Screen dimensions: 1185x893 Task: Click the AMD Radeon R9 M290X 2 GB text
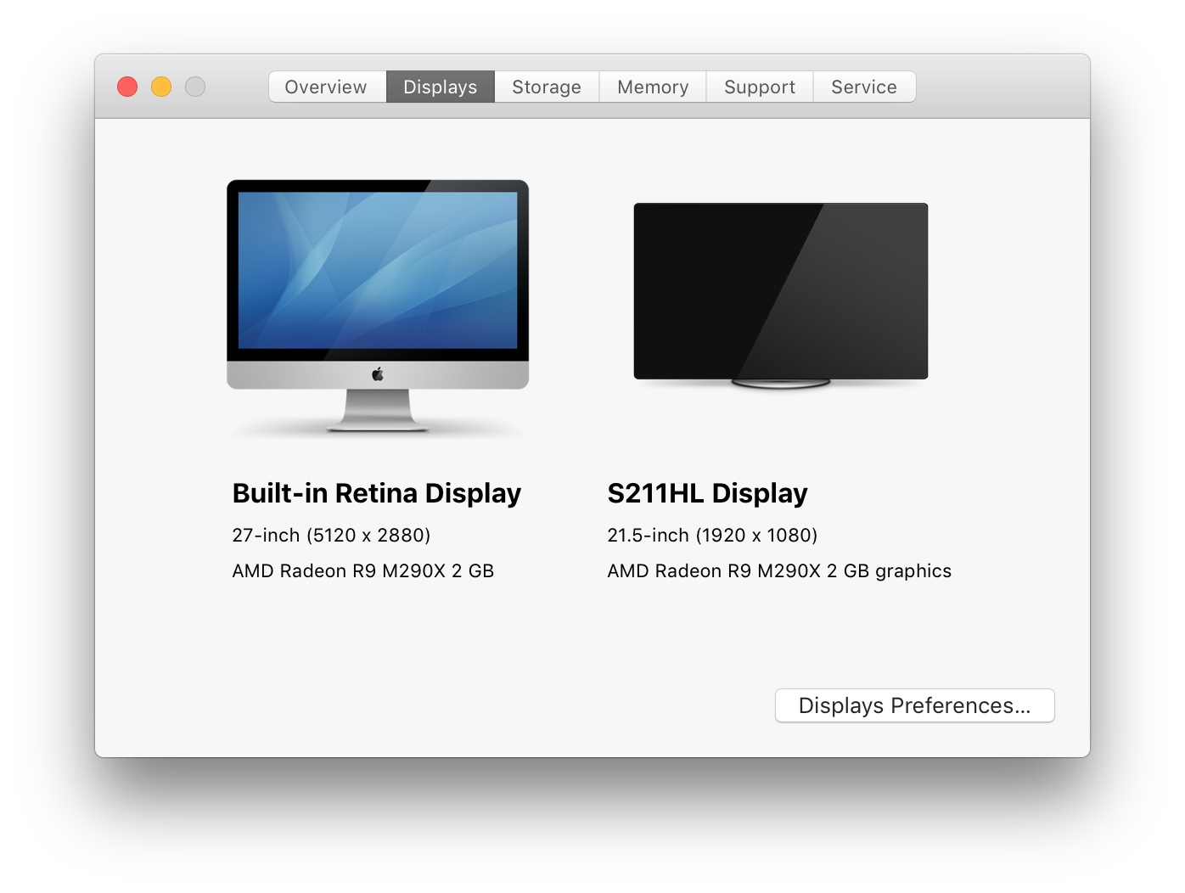tap(363, 570)
